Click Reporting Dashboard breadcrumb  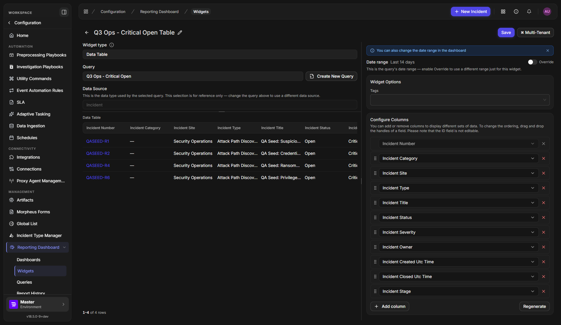(159, 12)
